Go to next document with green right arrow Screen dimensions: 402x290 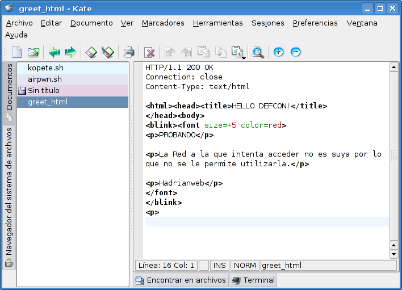70,52
